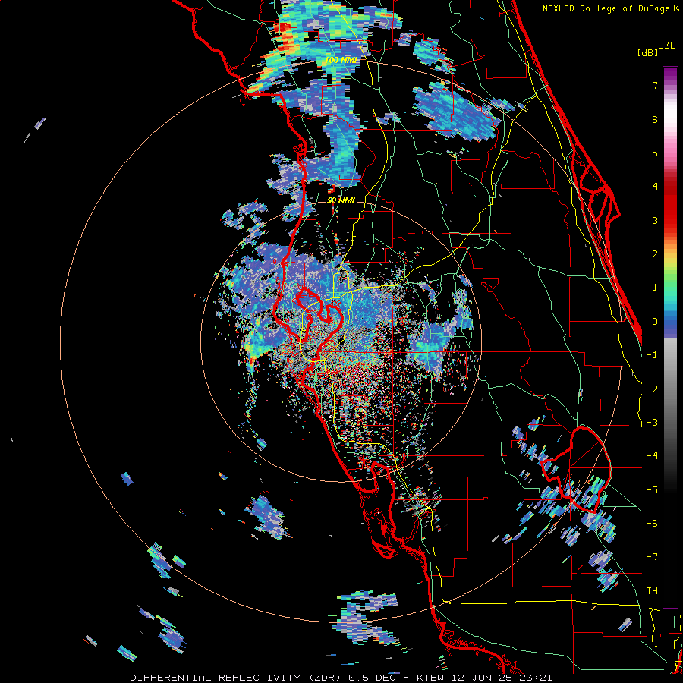Image resolution: width=683 pixels, height=683 pixels.
Task: Click the -3 tick label on color scale
Action: pos(652,423)
